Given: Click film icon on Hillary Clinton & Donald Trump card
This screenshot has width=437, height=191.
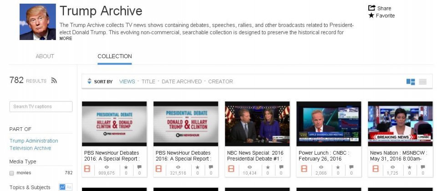Looking at the screenshot, I should point(87,168).
